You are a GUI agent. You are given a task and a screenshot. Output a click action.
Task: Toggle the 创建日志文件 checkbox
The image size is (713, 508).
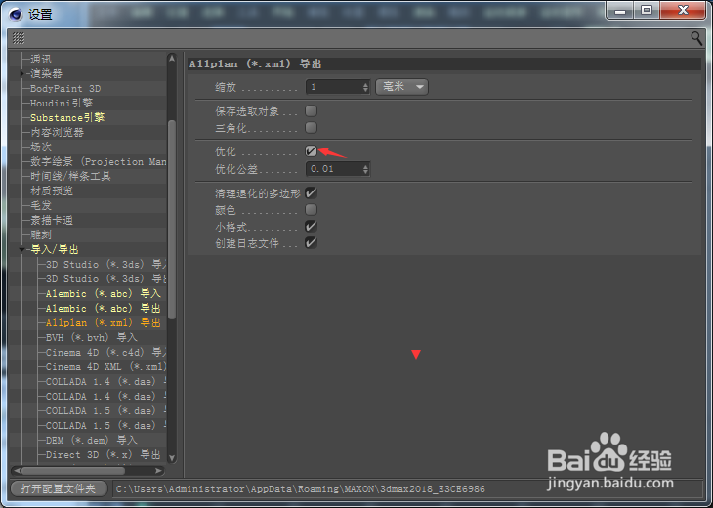pos(311,243)
